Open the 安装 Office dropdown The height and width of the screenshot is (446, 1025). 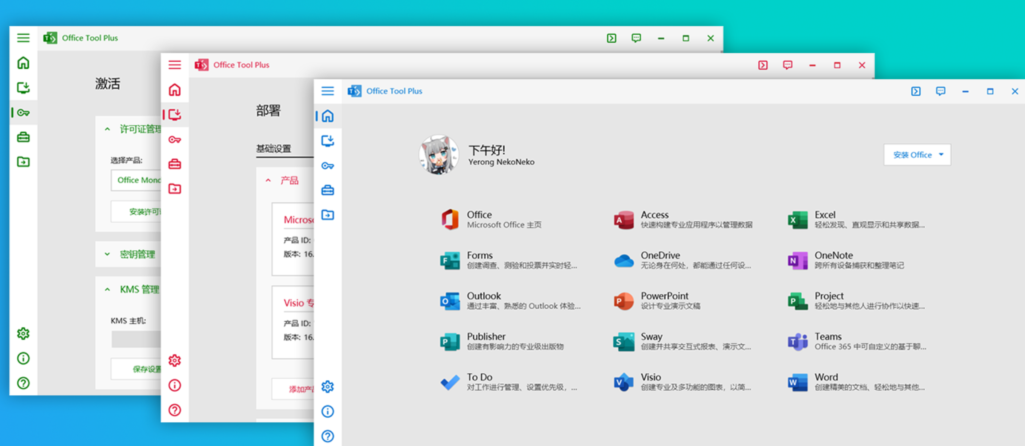(917, 155)
